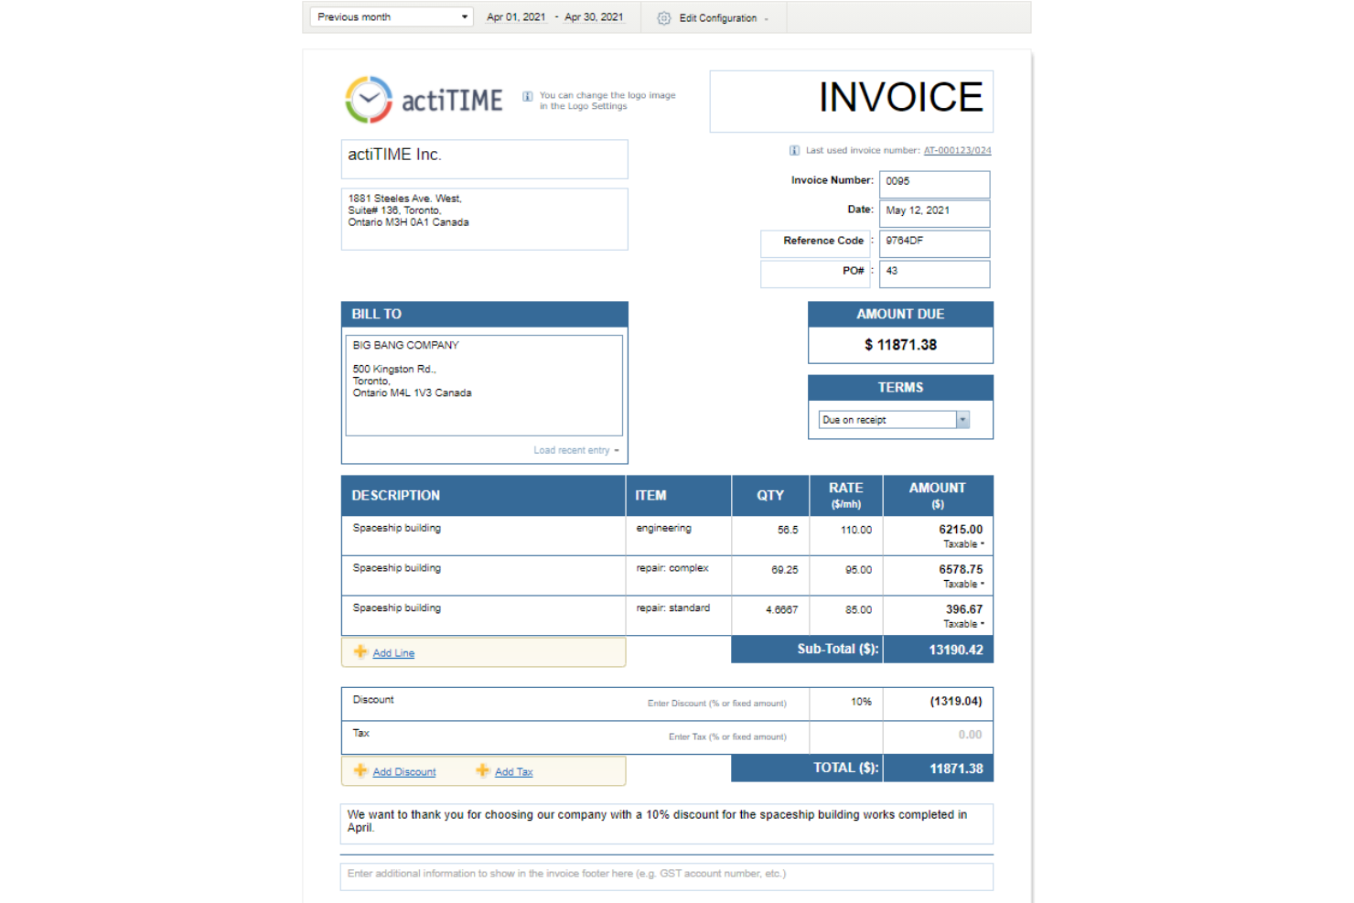Click the actiTIME clock logo
1354x903 pixels.
pyautogui.click(x=369, y=100)
